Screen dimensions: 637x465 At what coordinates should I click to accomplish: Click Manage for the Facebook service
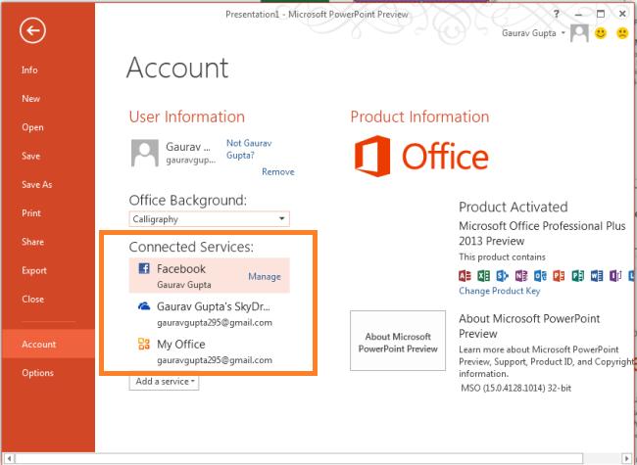click(x=265, y=277)
